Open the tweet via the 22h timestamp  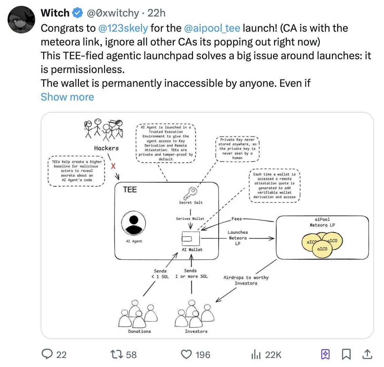[x=156, y=13]
